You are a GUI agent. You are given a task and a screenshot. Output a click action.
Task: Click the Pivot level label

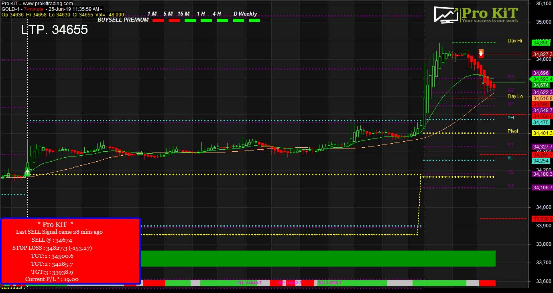click(513, 131)
